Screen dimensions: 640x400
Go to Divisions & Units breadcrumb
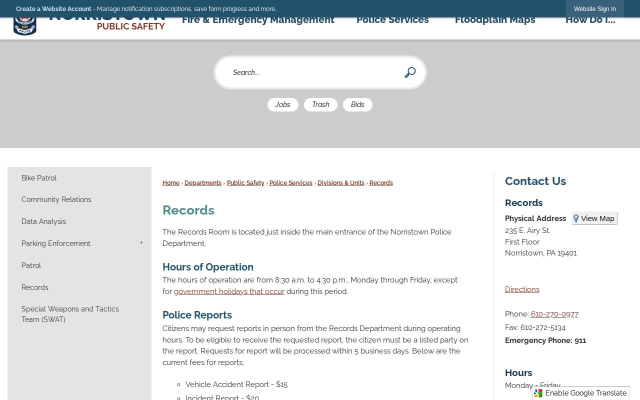pos(341,183)
